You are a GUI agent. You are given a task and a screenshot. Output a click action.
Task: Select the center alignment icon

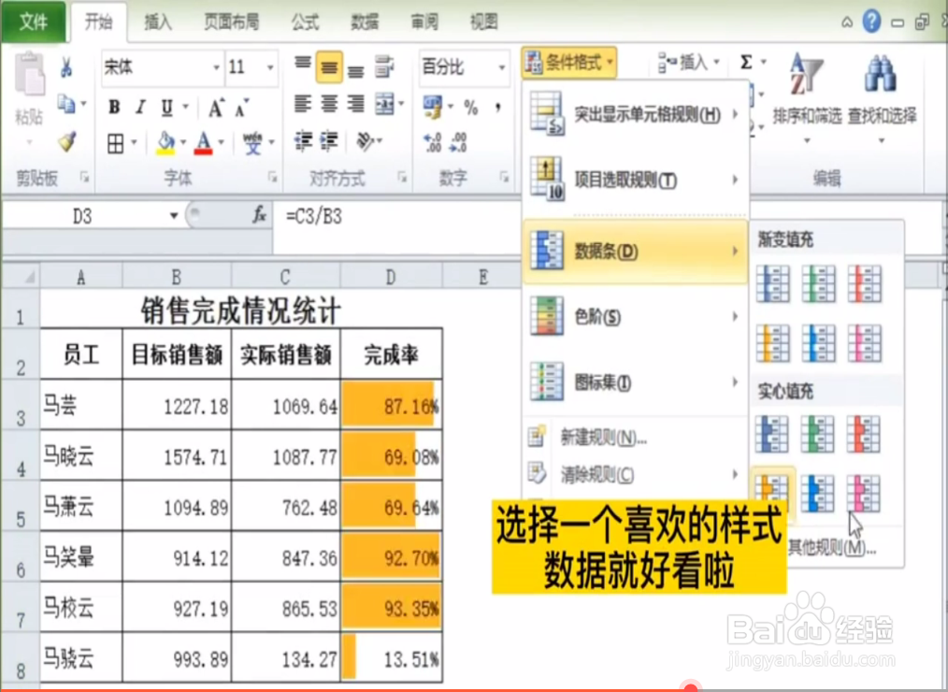[328, 103]
